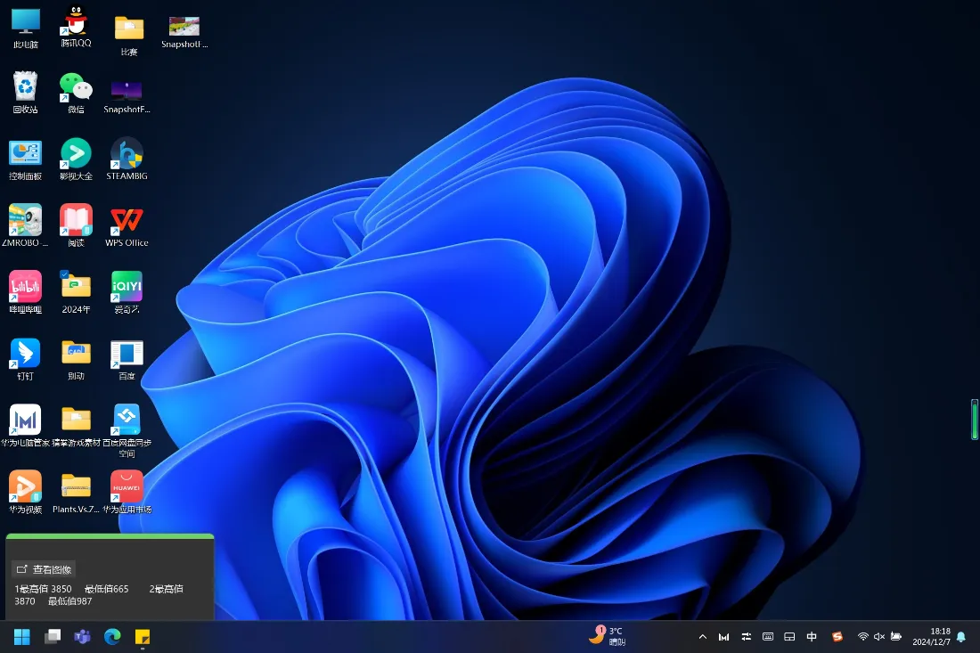The width and height of the screenshot is (980, 653).
Task: Select the iQIYI 爱奇艺 shortcut
Action: (127, 292)
